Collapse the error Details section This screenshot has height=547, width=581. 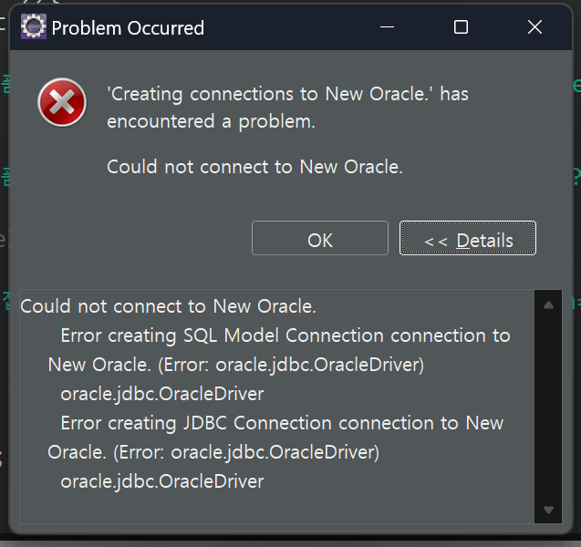pyautogui.click(x=468, y=238)
